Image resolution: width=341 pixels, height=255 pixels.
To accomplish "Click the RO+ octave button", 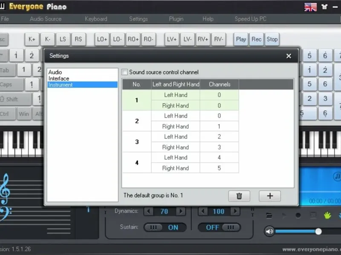I will [x=133, y=39].
